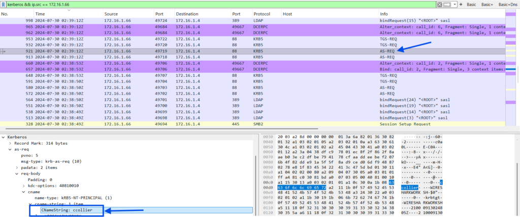The width and height of the screenshot is (520, 217).
Task: Click the display filter bookmark icon
Action: pos(4,4)
